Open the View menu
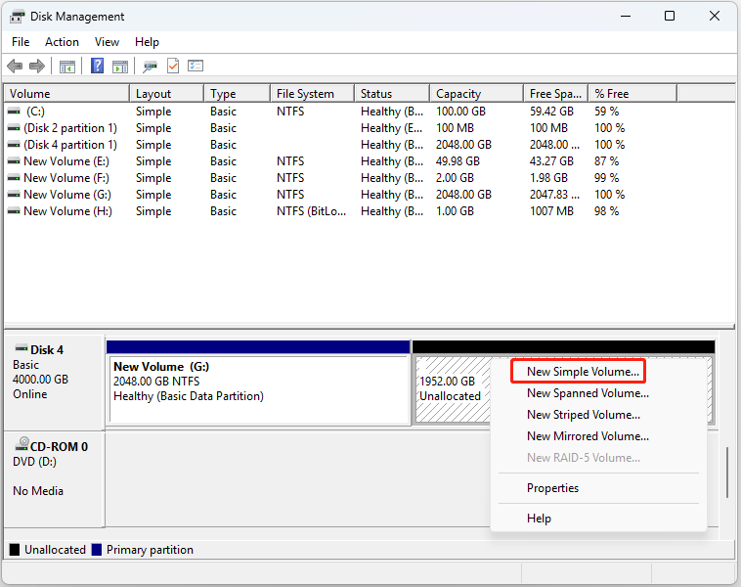The height and width of the screenshot is (587, 741). click(x=107, y=42)
